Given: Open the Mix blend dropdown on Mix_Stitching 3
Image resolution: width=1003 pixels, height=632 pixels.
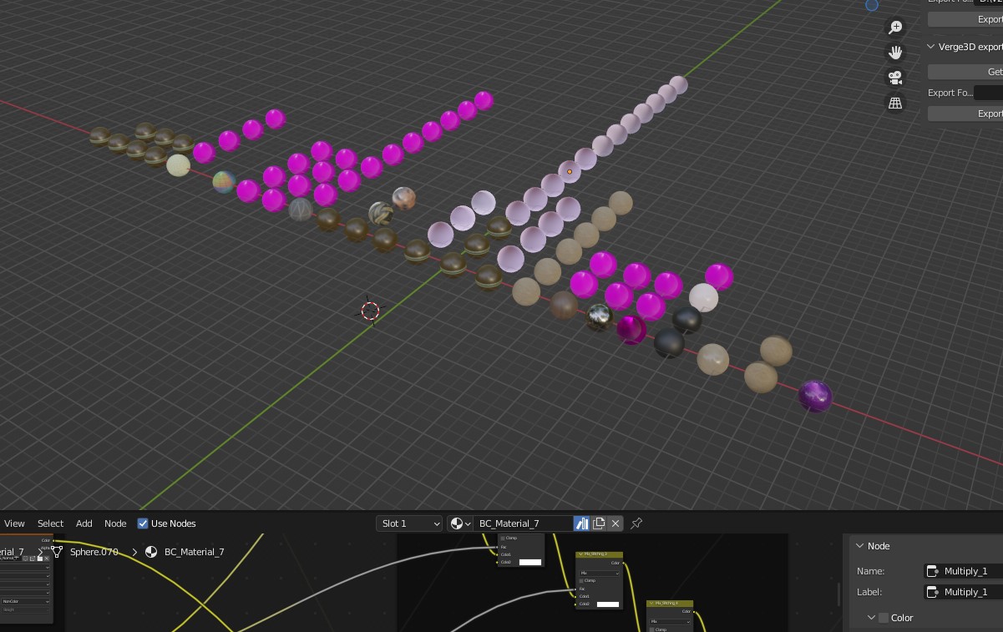Looking at the screenshot, I should point(599,574).
